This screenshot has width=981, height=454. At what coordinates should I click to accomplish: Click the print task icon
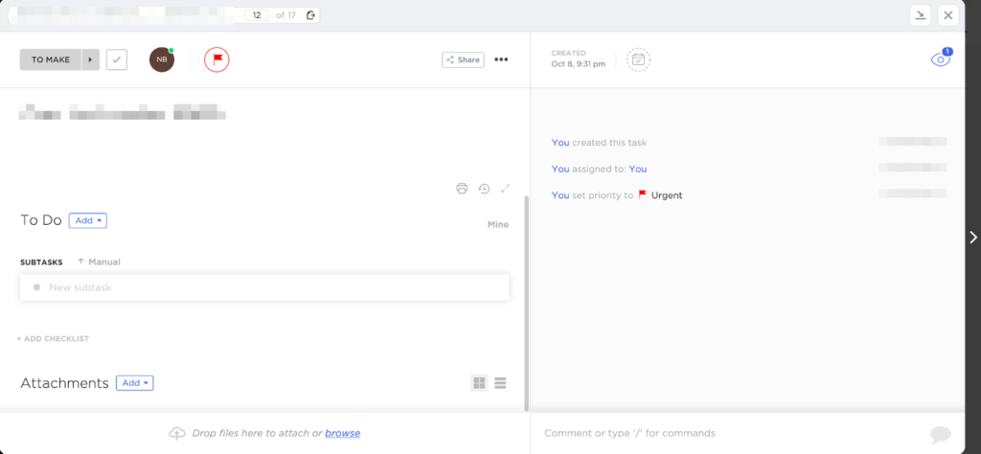(462, 189)
